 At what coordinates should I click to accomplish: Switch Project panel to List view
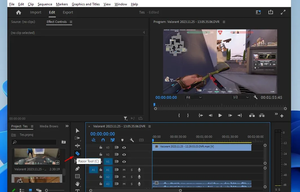click(22, 190)
